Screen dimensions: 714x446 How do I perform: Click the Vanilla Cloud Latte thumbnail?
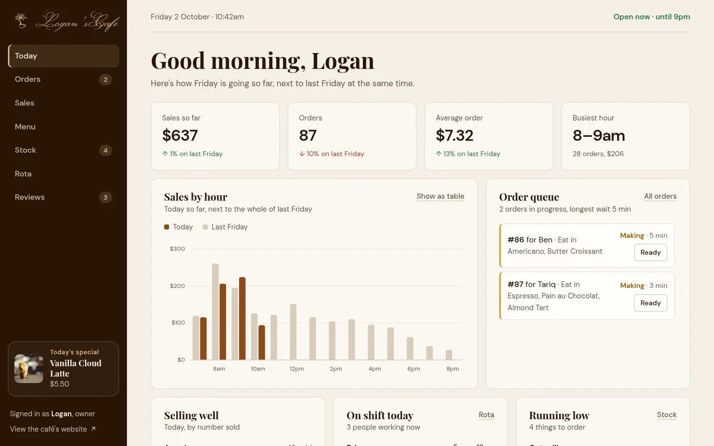click(29, 369)
